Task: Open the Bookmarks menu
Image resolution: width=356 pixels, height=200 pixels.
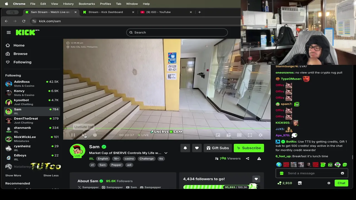Action: click(x=87, y=4)
